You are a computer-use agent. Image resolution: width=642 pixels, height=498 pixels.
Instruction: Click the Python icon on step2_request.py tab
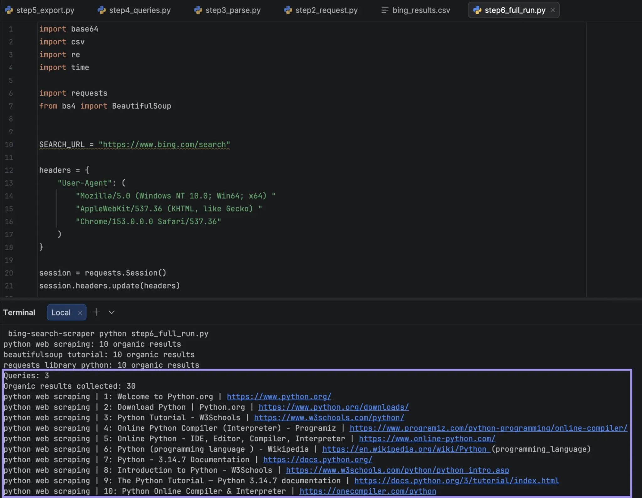pos(288,10)
